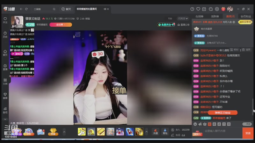Toggle the orange 粉 chat option
Screen dimensions: 255x143
[x=209, y=124]
